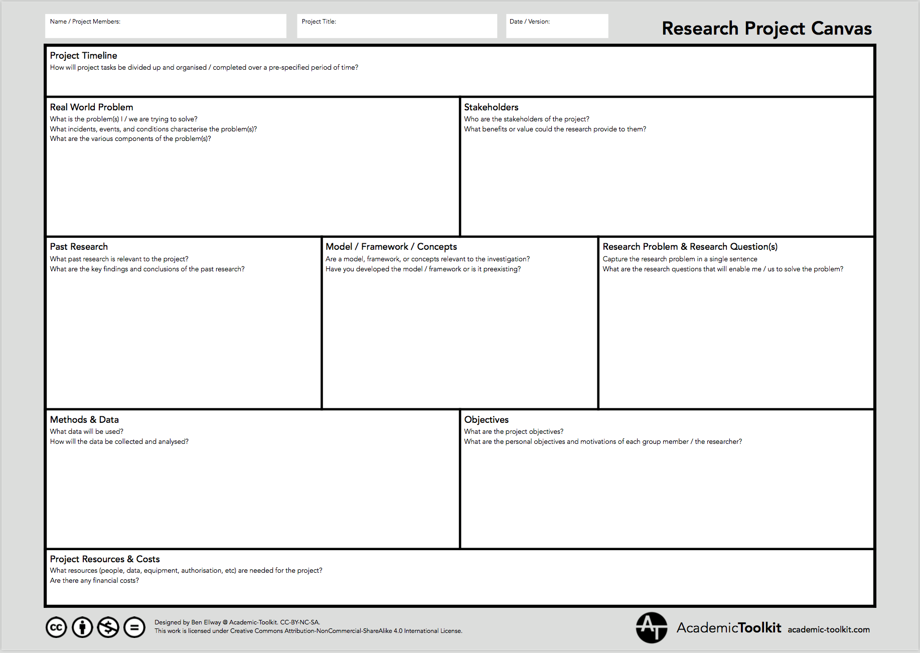
Task: Select Research Problem & Research Question(s) heading
Action: click(x=690, y=247)
